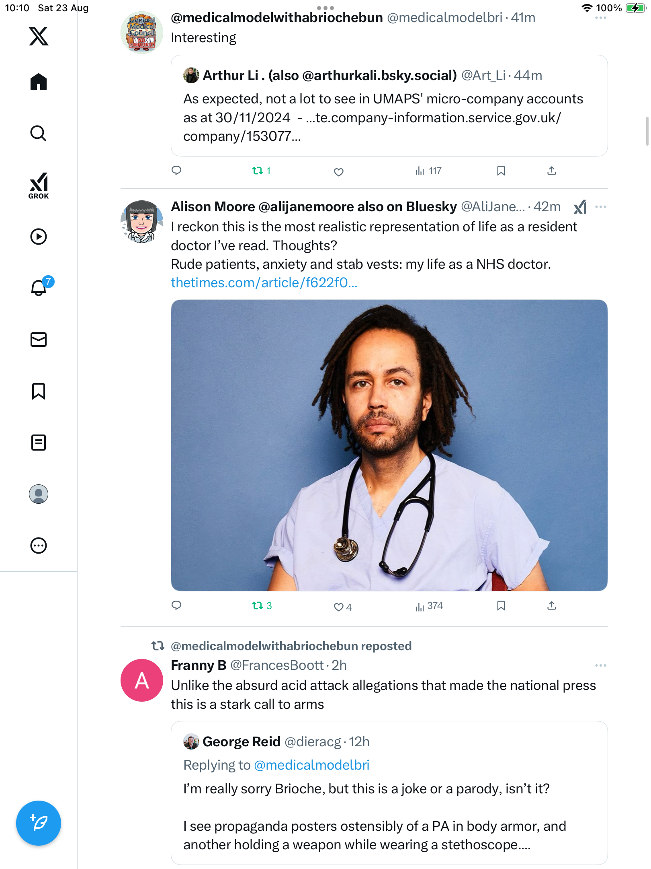Screen dimensions: 651x869
Task: Open the Messages envelope icon
Action: click(x=39, y=340)
